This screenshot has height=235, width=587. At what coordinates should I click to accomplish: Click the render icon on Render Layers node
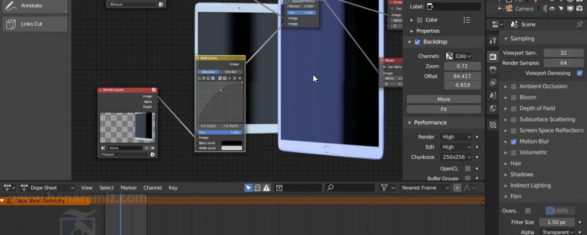154,90
